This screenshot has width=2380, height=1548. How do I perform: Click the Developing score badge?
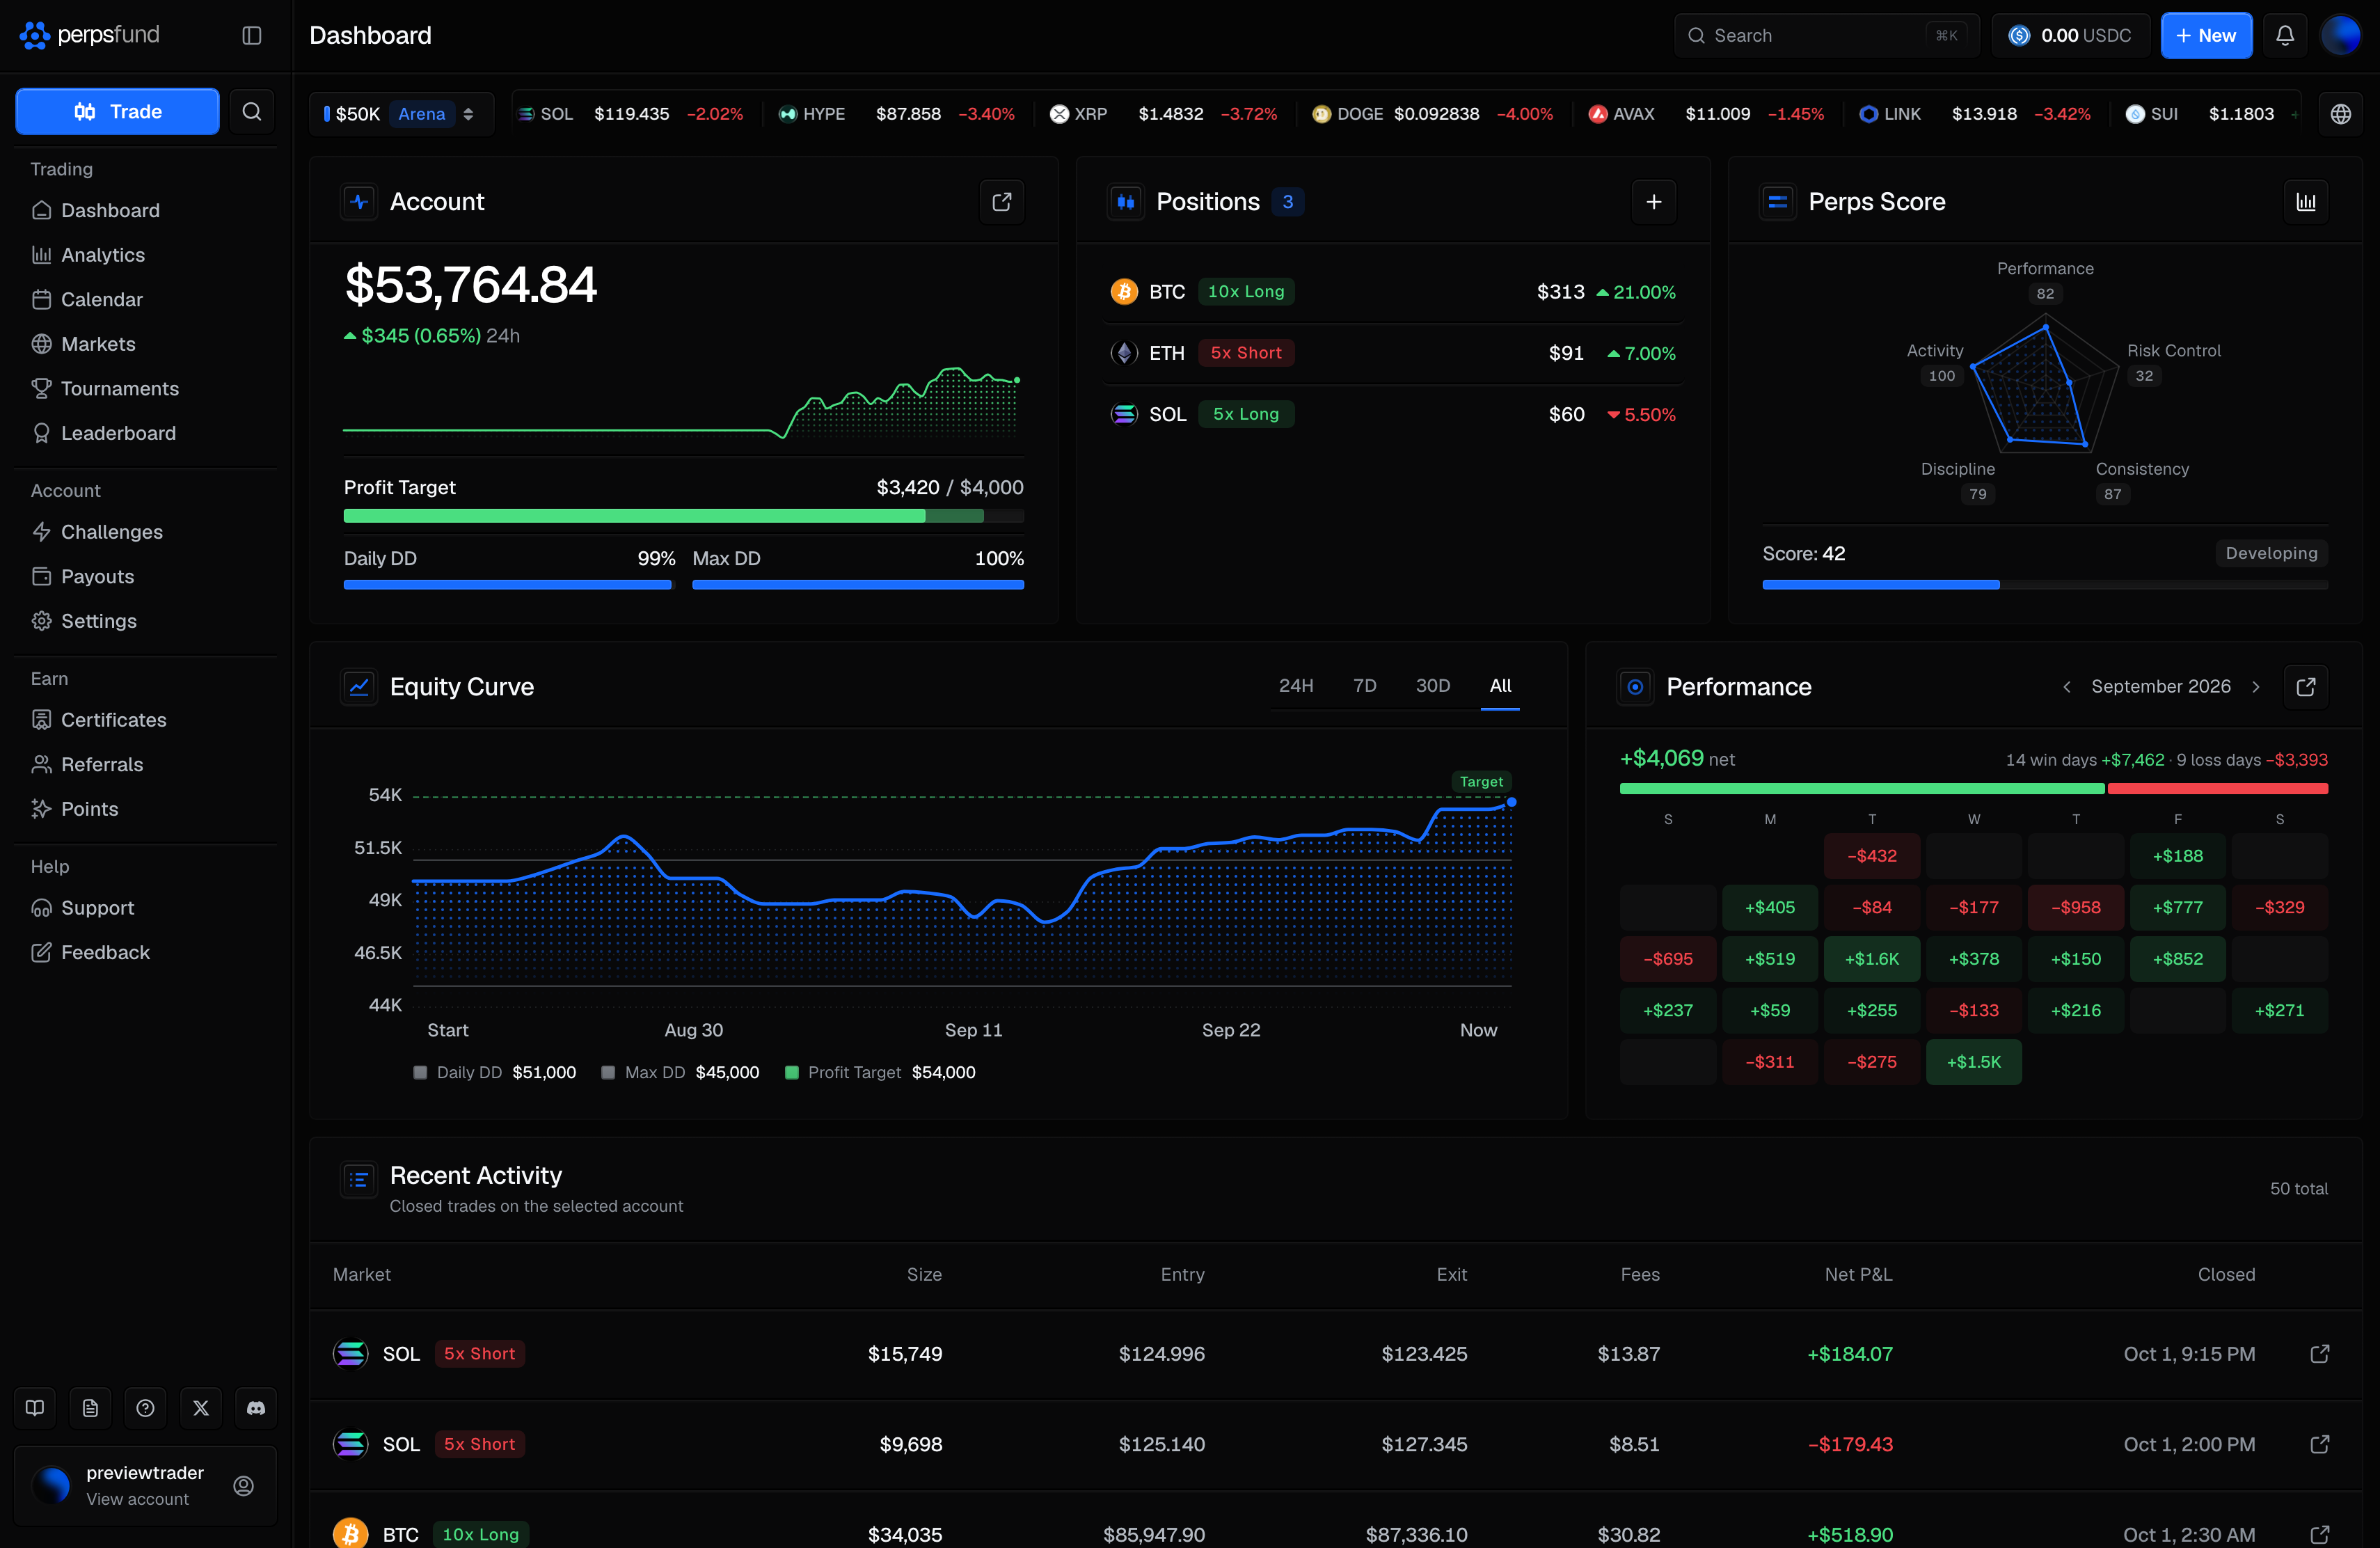tap(2271, 554)
